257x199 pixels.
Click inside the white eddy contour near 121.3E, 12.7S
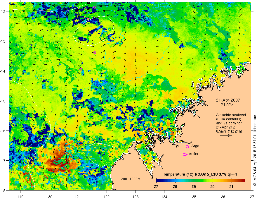(x=93, y=30)
